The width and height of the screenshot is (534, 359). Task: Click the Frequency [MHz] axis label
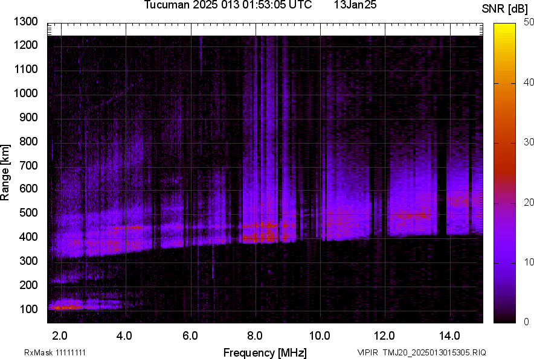click(x=265, y=352)
